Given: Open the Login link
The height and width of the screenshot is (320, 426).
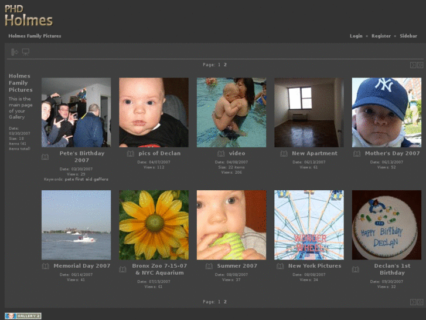Looking at the screenshot, I should (x=356, y=36).
